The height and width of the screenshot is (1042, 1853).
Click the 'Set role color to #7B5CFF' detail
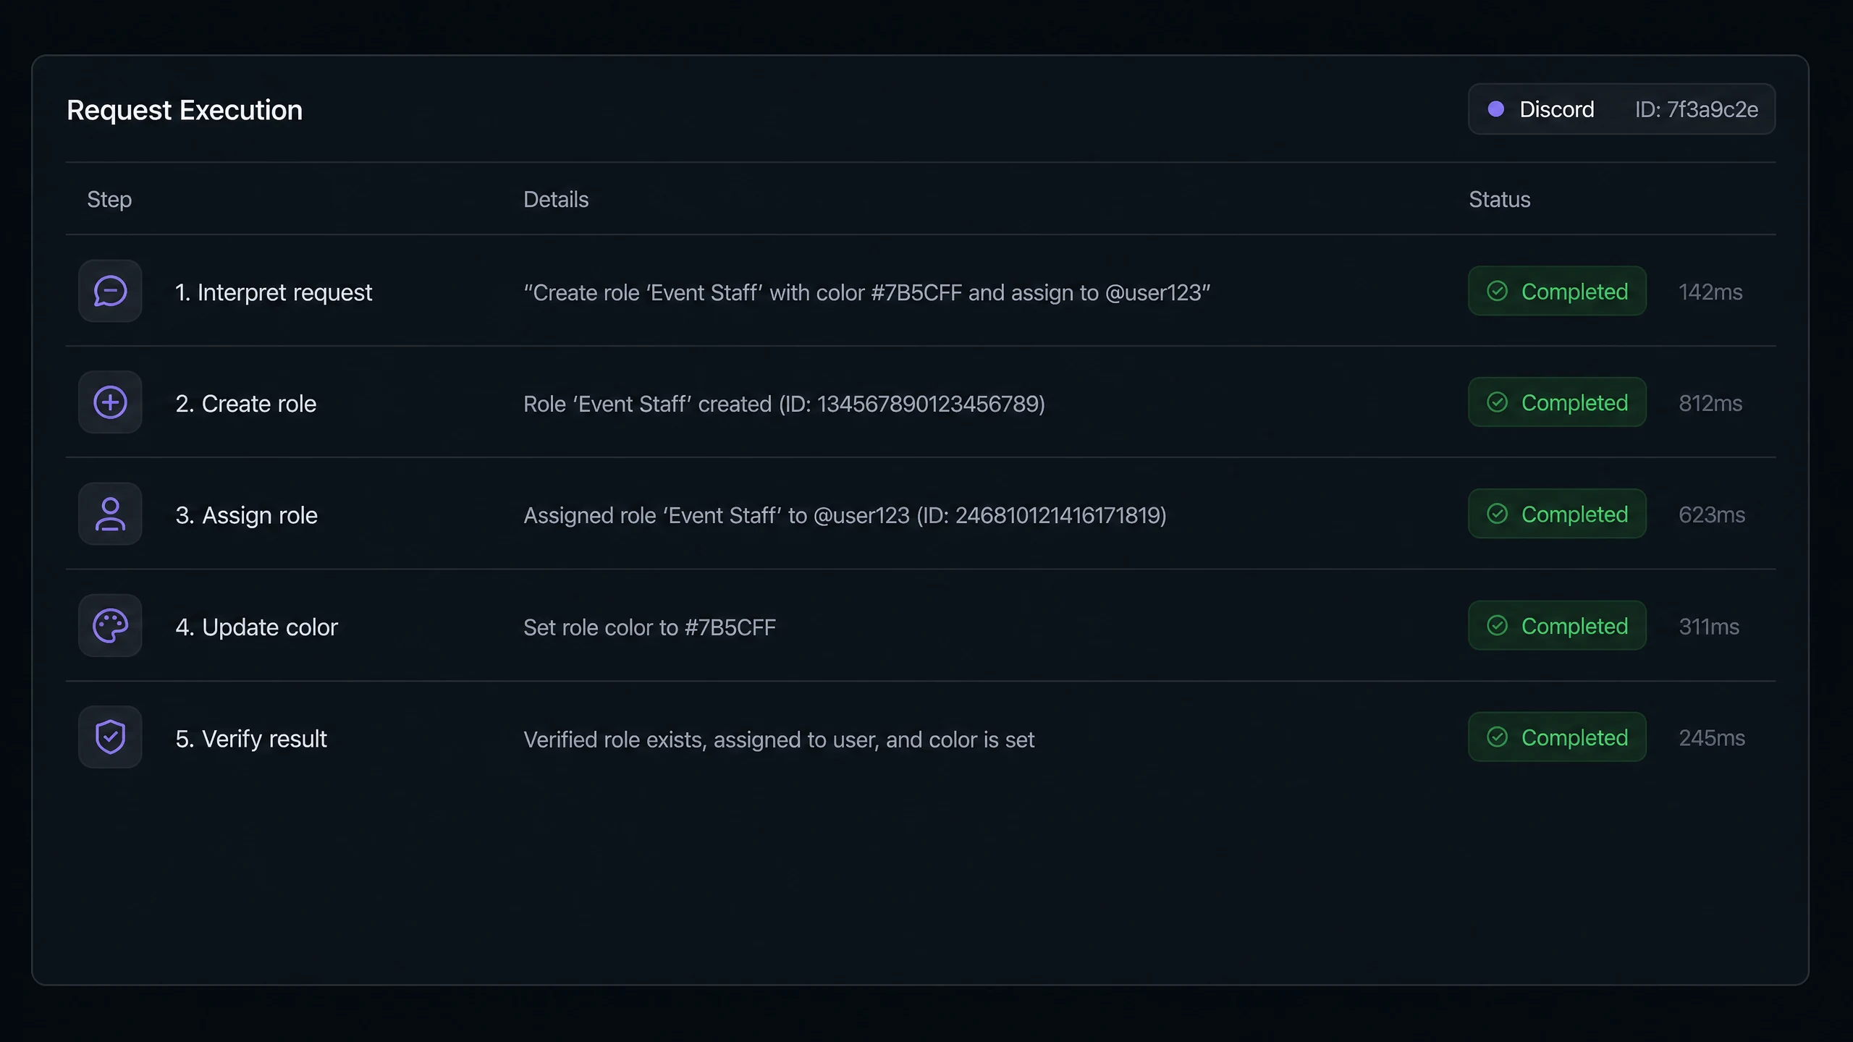click(x=649, y=627)
